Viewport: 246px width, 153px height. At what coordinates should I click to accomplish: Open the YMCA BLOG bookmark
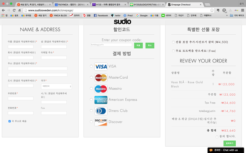(x=58, y=15)
